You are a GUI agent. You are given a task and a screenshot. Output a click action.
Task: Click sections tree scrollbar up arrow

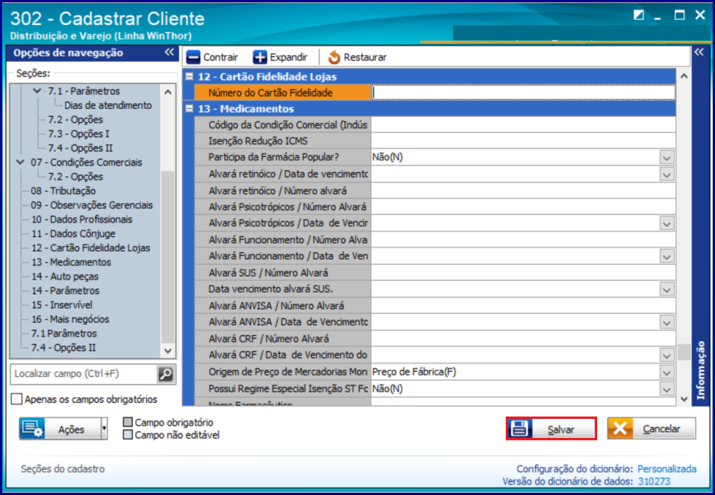(x=168, y=92)
